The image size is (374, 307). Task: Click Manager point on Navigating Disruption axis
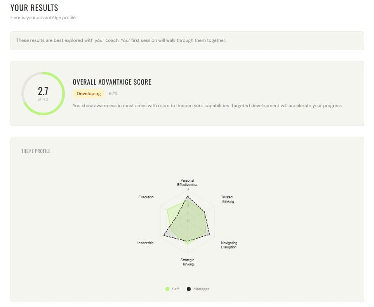pyautogui.click(x=209, y=234)
